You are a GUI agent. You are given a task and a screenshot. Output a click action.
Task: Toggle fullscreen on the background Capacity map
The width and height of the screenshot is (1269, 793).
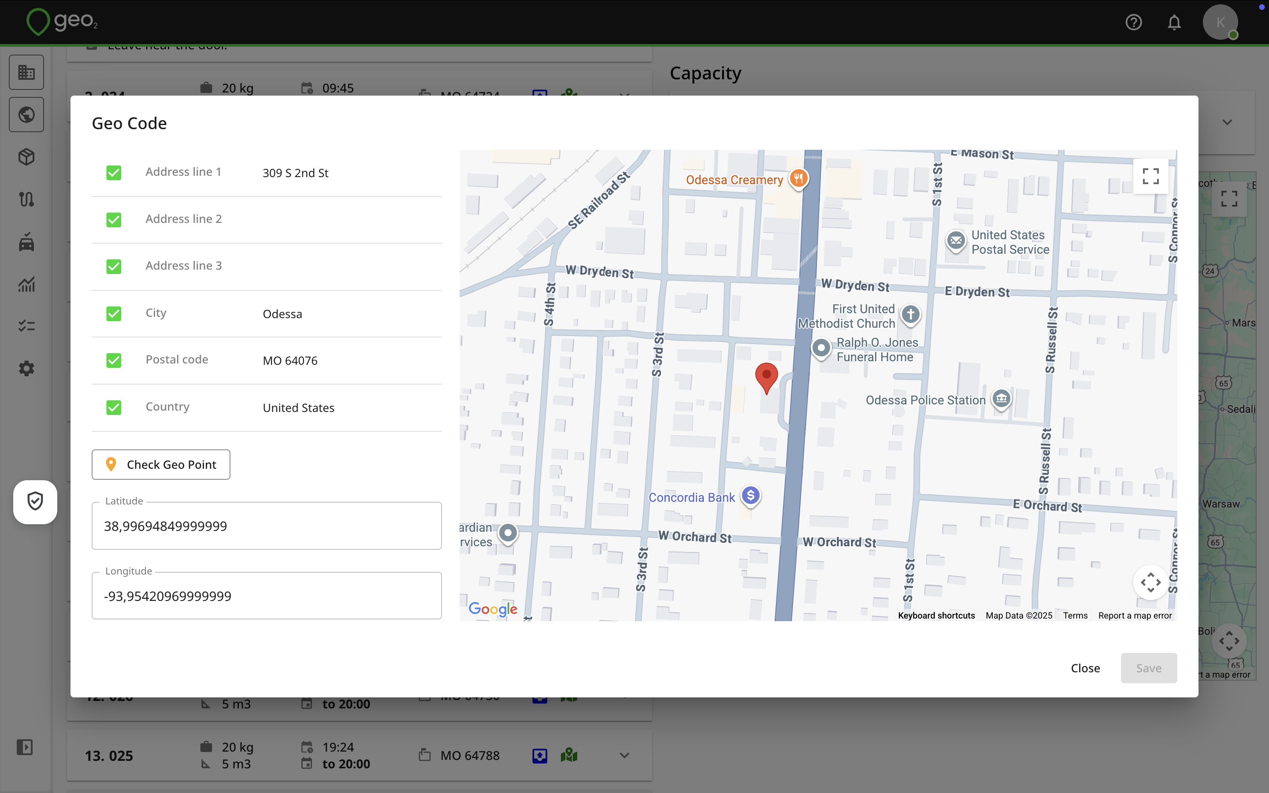1229,199
